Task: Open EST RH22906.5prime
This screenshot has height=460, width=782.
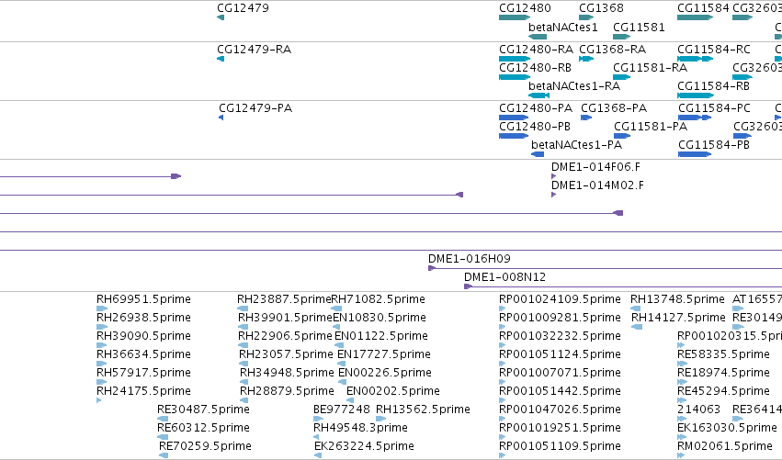Action: (x=285, y=336)
